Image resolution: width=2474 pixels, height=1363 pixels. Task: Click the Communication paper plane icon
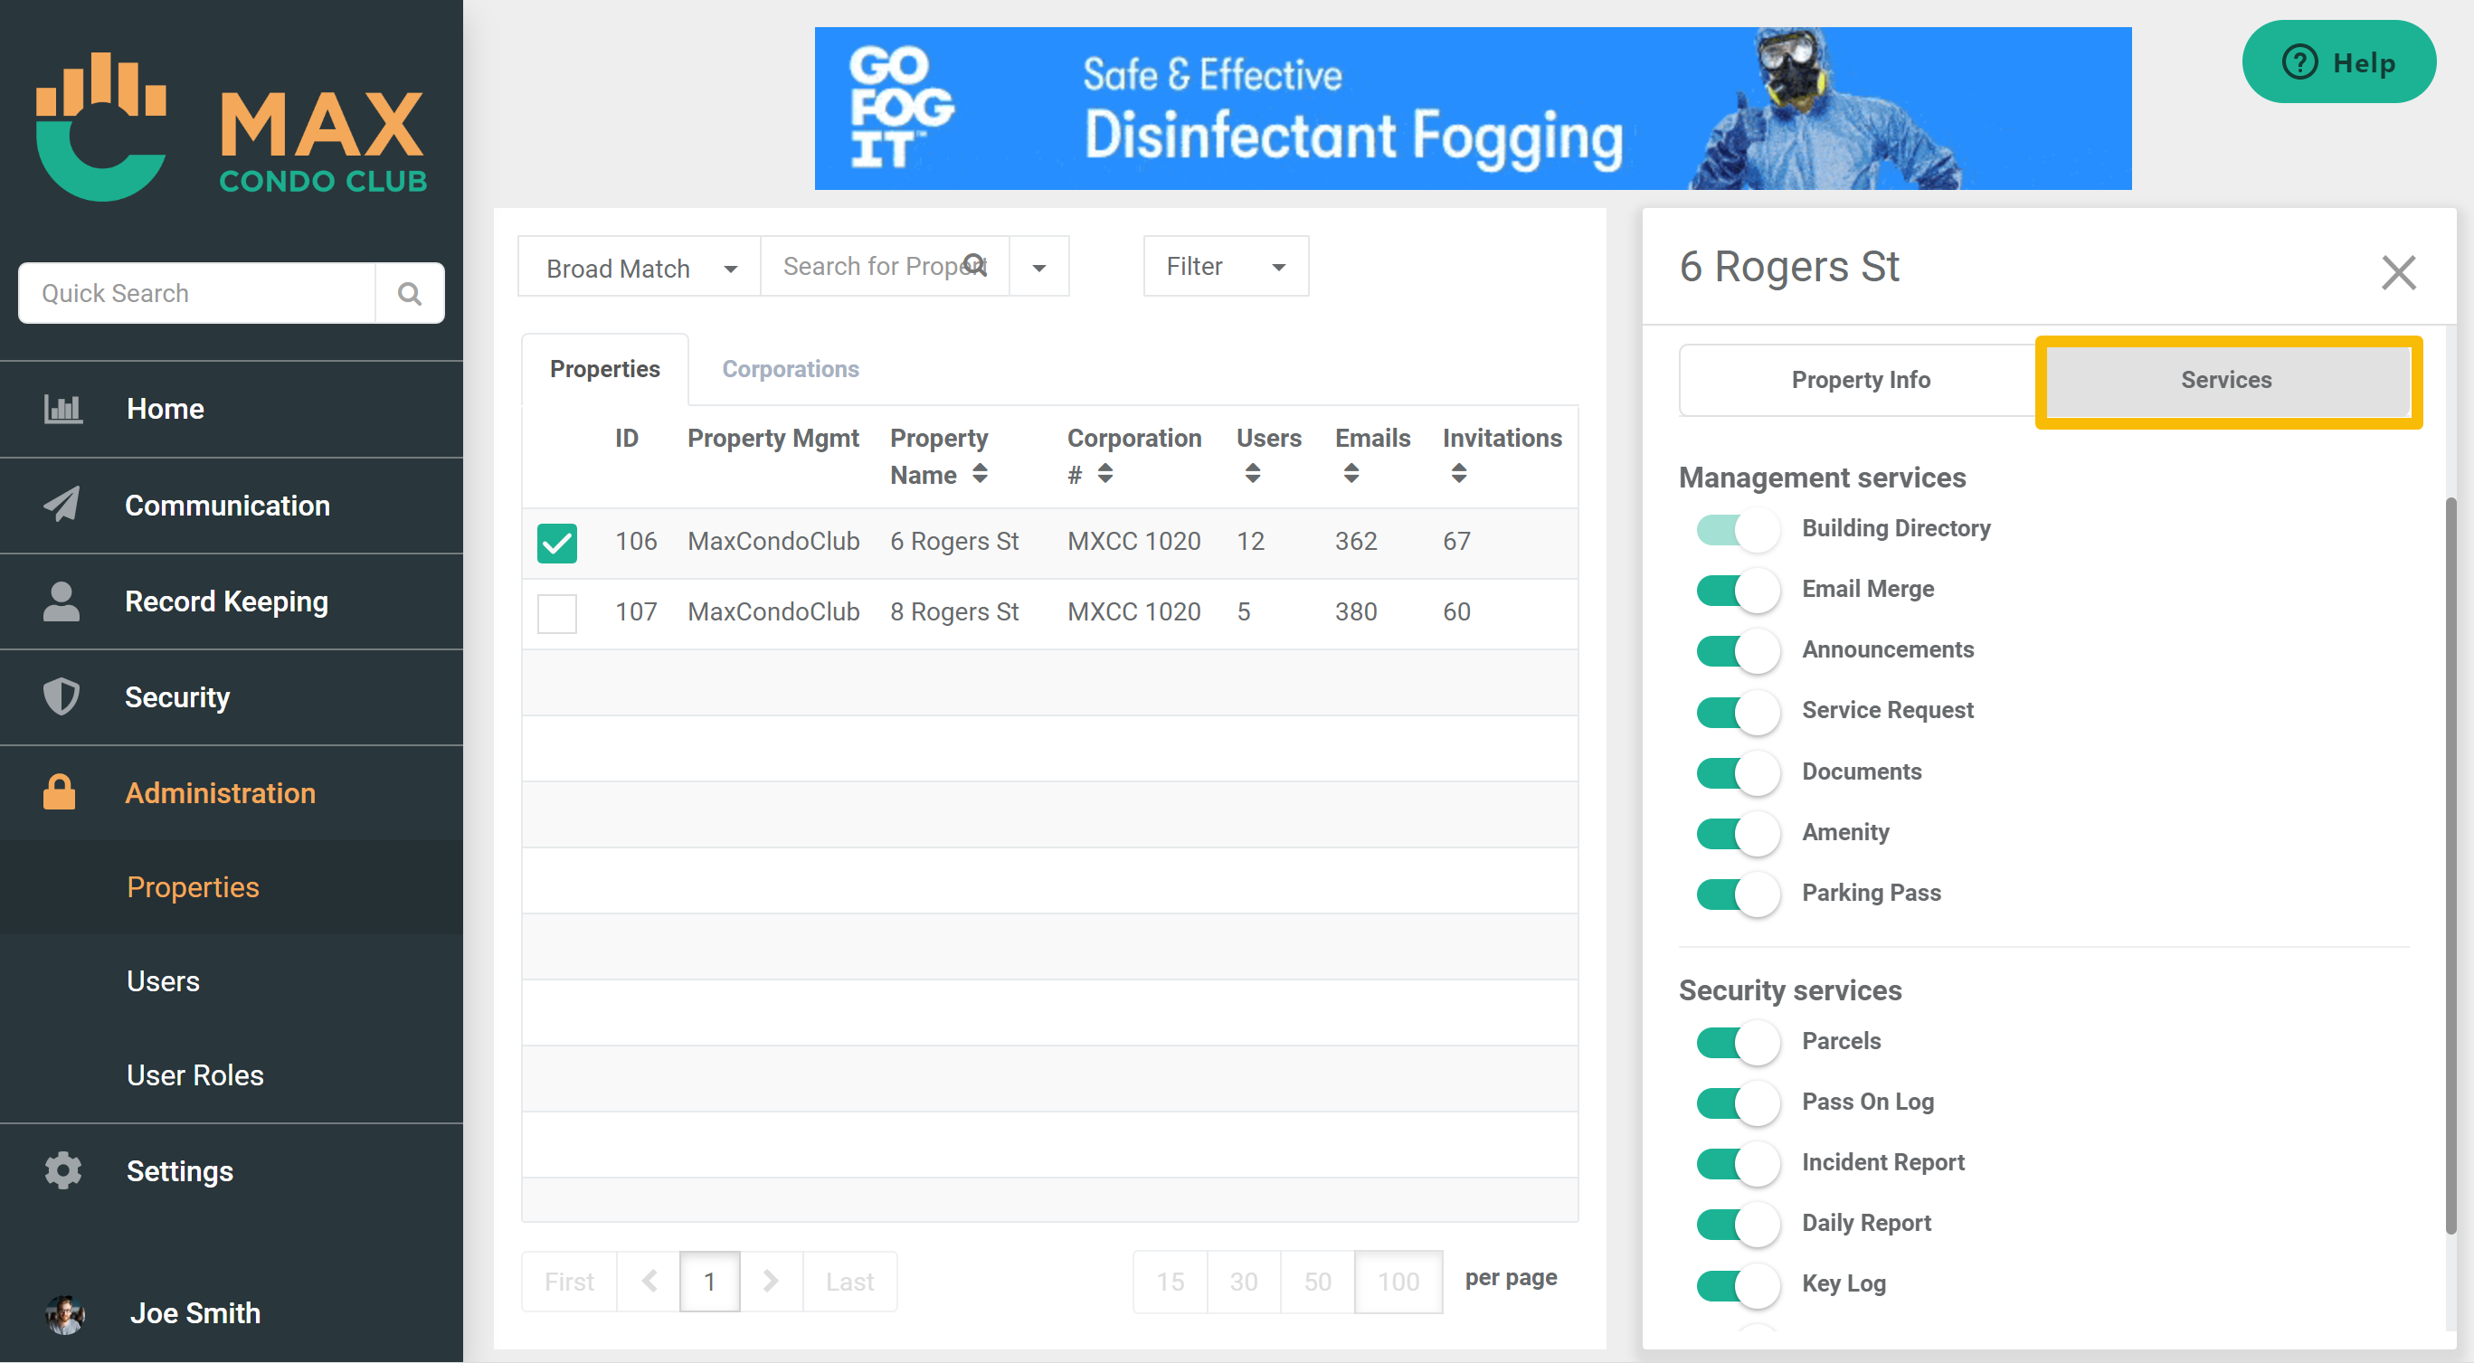pos(62,506)
